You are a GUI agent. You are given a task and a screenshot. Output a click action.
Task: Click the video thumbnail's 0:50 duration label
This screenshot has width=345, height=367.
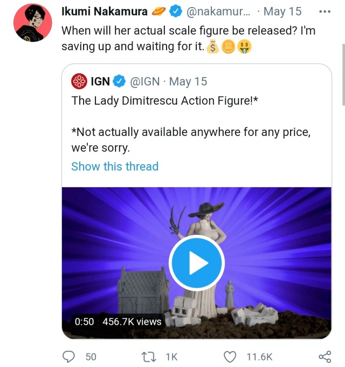click(84, 322)
